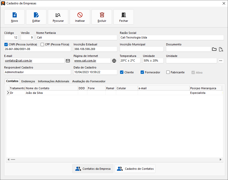Select the Excluir trash icon
228x180 pixels.
[102, 15]
